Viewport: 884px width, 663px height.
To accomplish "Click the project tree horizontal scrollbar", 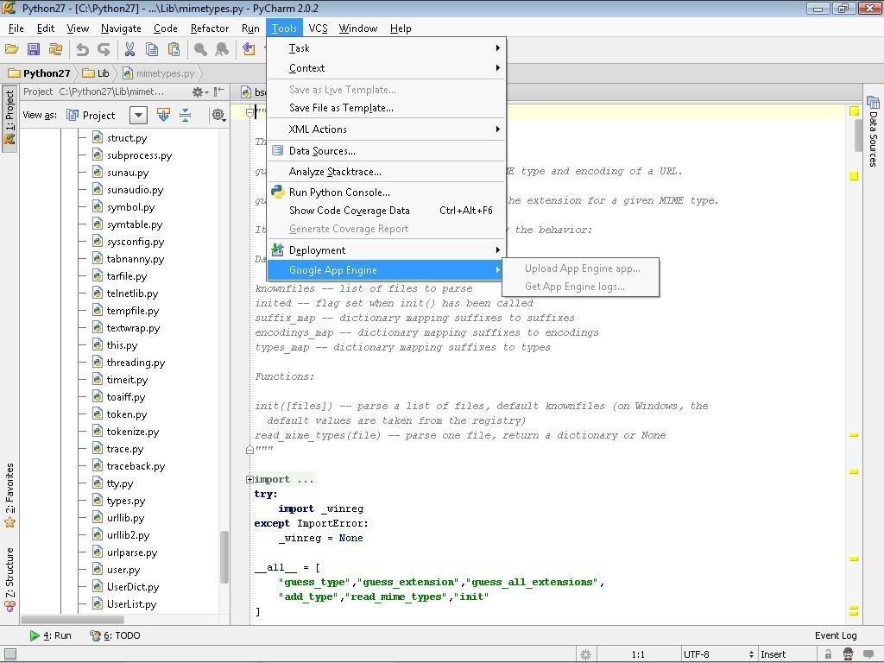I will [73, 620].
